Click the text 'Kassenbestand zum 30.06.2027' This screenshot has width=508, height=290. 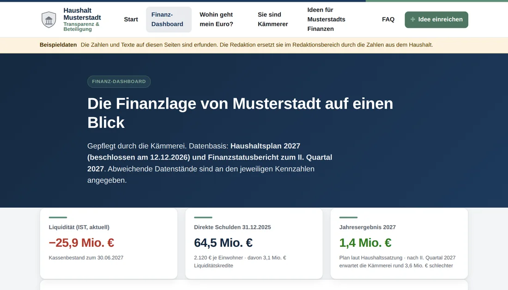[86, 258]
